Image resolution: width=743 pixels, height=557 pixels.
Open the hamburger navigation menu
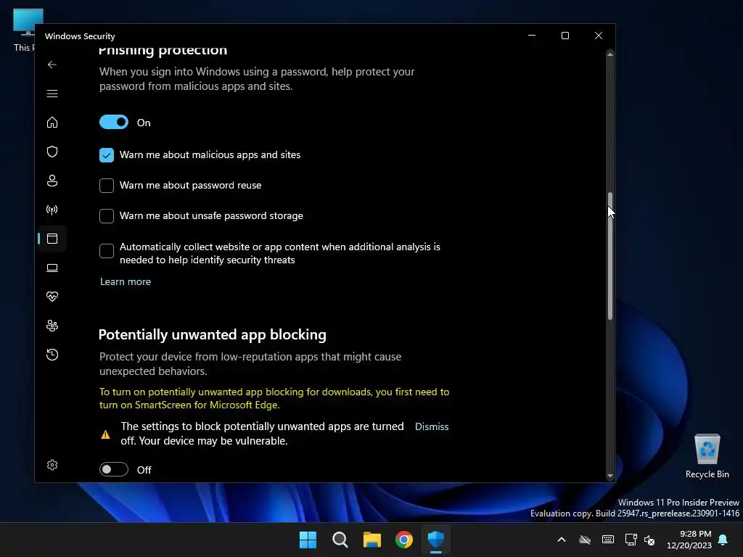tap(52, 94)
